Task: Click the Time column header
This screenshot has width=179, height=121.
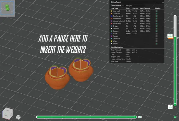Action: coord(128,8)
